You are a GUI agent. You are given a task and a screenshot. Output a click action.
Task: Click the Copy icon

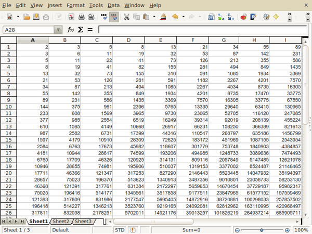136,17
